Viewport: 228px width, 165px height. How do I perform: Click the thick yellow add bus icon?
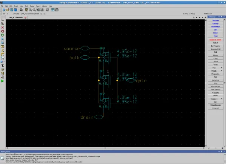[x=3, y=54]
